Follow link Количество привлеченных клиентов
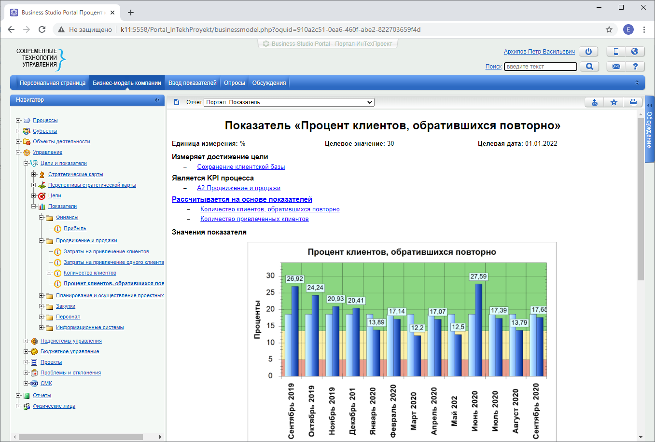The width and height of the screenshot is (655, 442). 254,219
